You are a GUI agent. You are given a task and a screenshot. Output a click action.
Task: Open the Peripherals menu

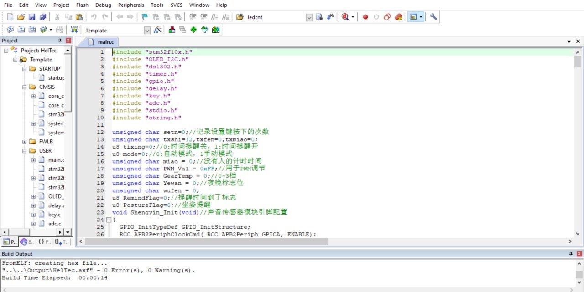click(x=130, y=5)
